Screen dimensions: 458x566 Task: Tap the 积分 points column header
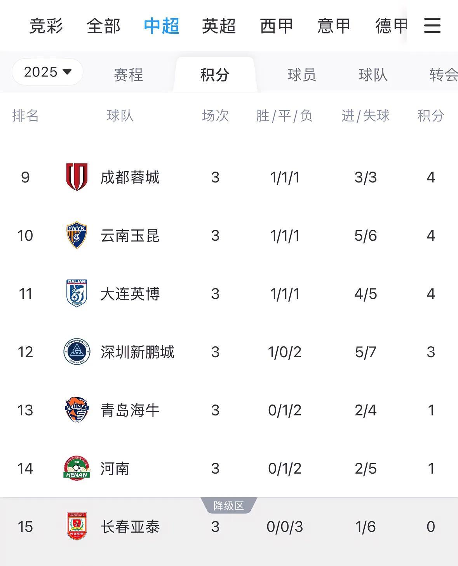pos(430,116)
